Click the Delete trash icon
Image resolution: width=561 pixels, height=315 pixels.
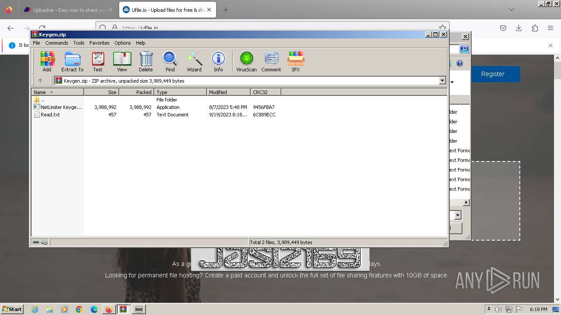(x=146, y=62)
